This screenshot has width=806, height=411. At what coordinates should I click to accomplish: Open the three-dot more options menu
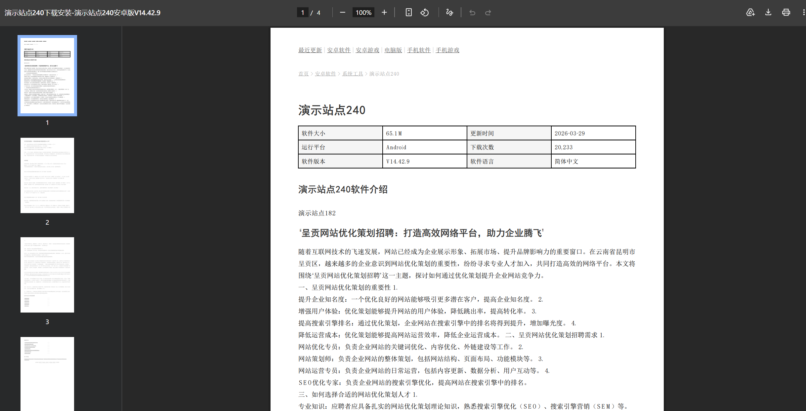click(x=803, y=12)
